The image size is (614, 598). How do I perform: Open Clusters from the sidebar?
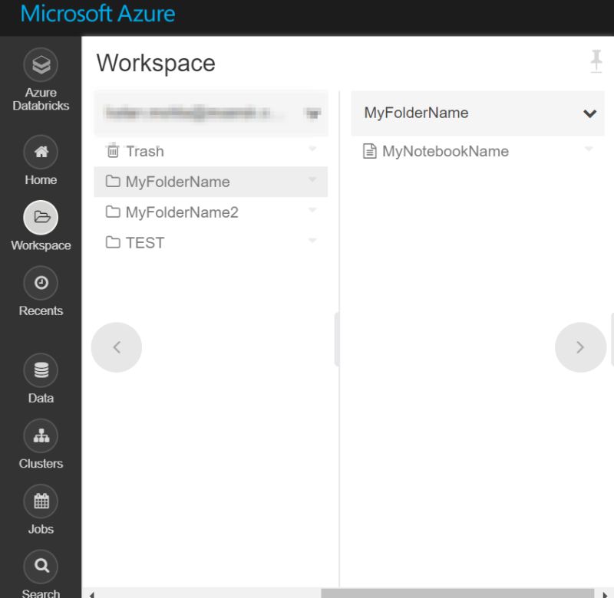coord(41,435)
